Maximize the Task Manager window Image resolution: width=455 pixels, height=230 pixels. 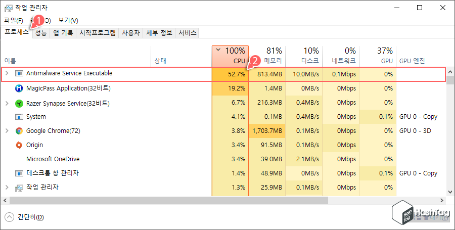pyautogui.click(x=419, y=8)
